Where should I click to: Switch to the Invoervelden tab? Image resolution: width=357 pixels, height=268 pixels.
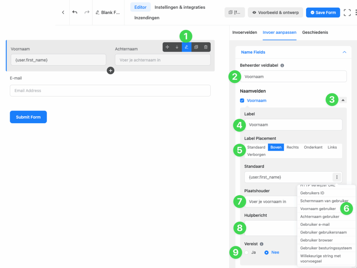(x=244, y=32)
